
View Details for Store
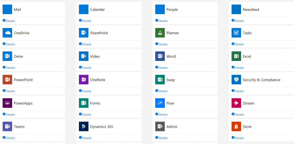238,138
